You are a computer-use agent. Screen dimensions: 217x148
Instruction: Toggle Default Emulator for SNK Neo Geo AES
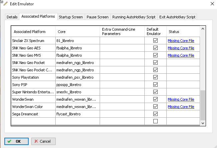pyautogui.click(x=155, y=48)
